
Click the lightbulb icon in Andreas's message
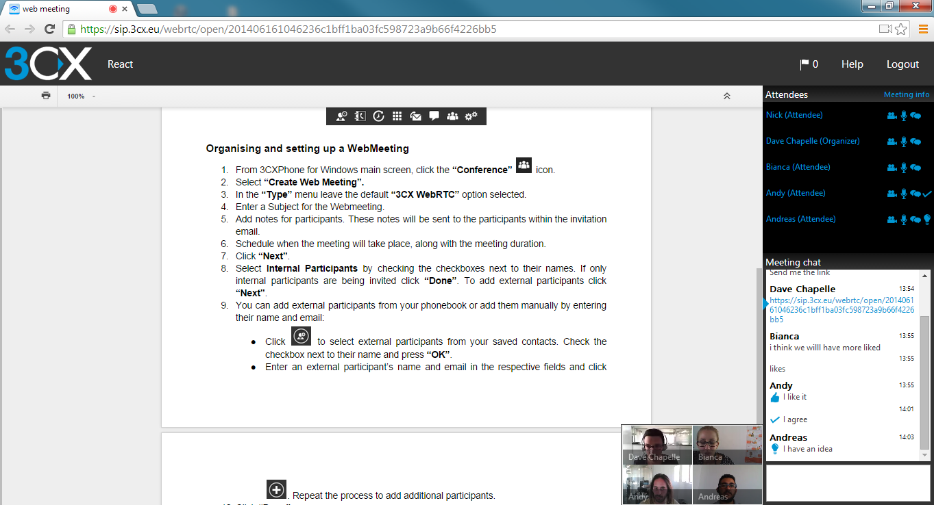(x=775, y=449)
